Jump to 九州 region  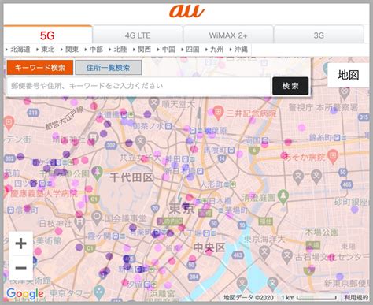pos(216,50)
